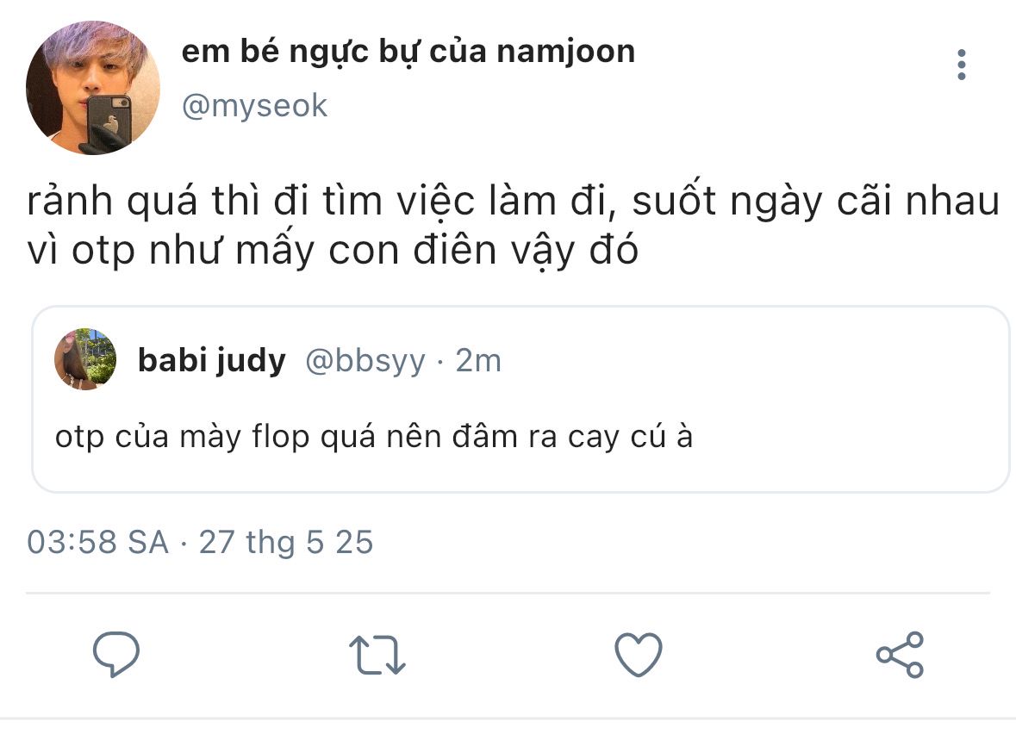
Task: Tap the share icon
Action: [x=900, y=655]
